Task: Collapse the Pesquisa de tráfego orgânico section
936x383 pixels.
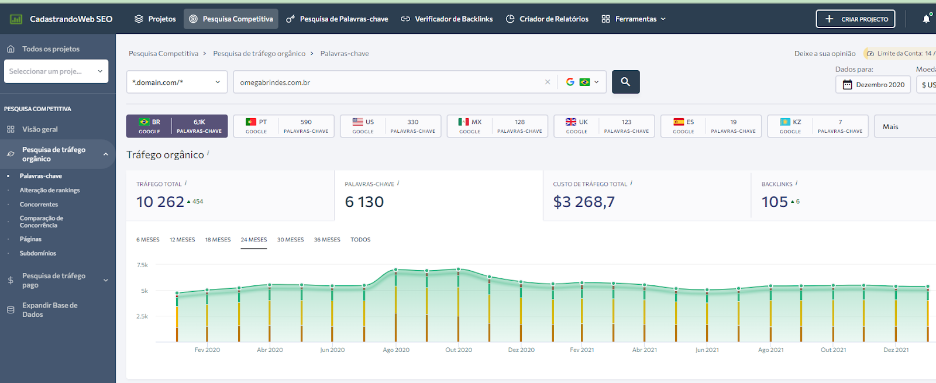Action: tap(106, 154)
